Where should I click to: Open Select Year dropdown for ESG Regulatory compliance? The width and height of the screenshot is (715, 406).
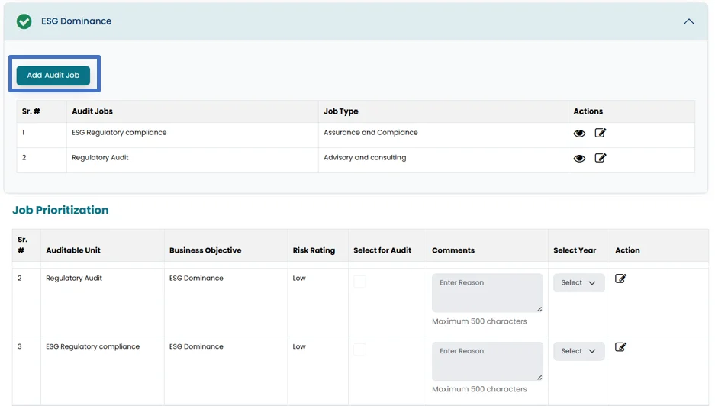click(x=578, y=351)
